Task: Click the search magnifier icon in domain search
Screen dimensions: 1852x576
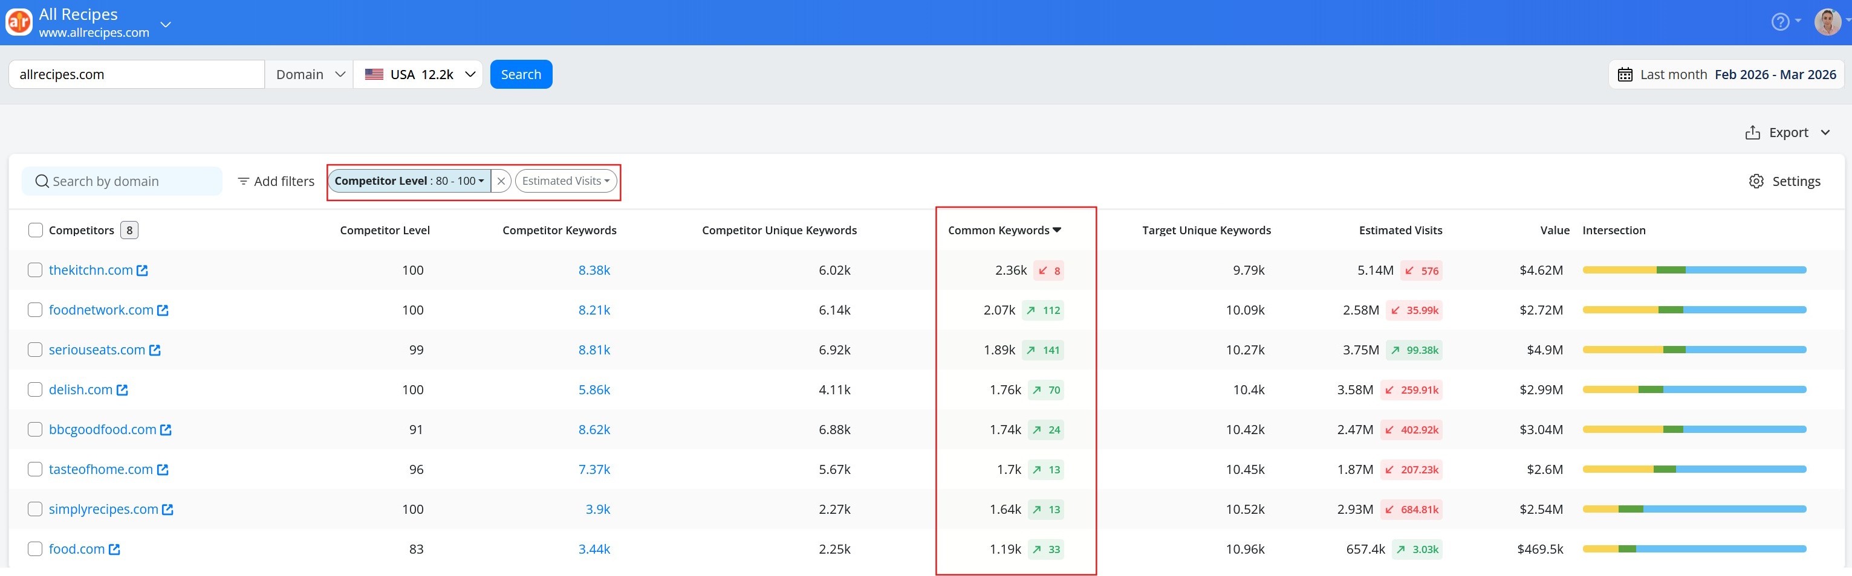Action: tap(42, 181)
